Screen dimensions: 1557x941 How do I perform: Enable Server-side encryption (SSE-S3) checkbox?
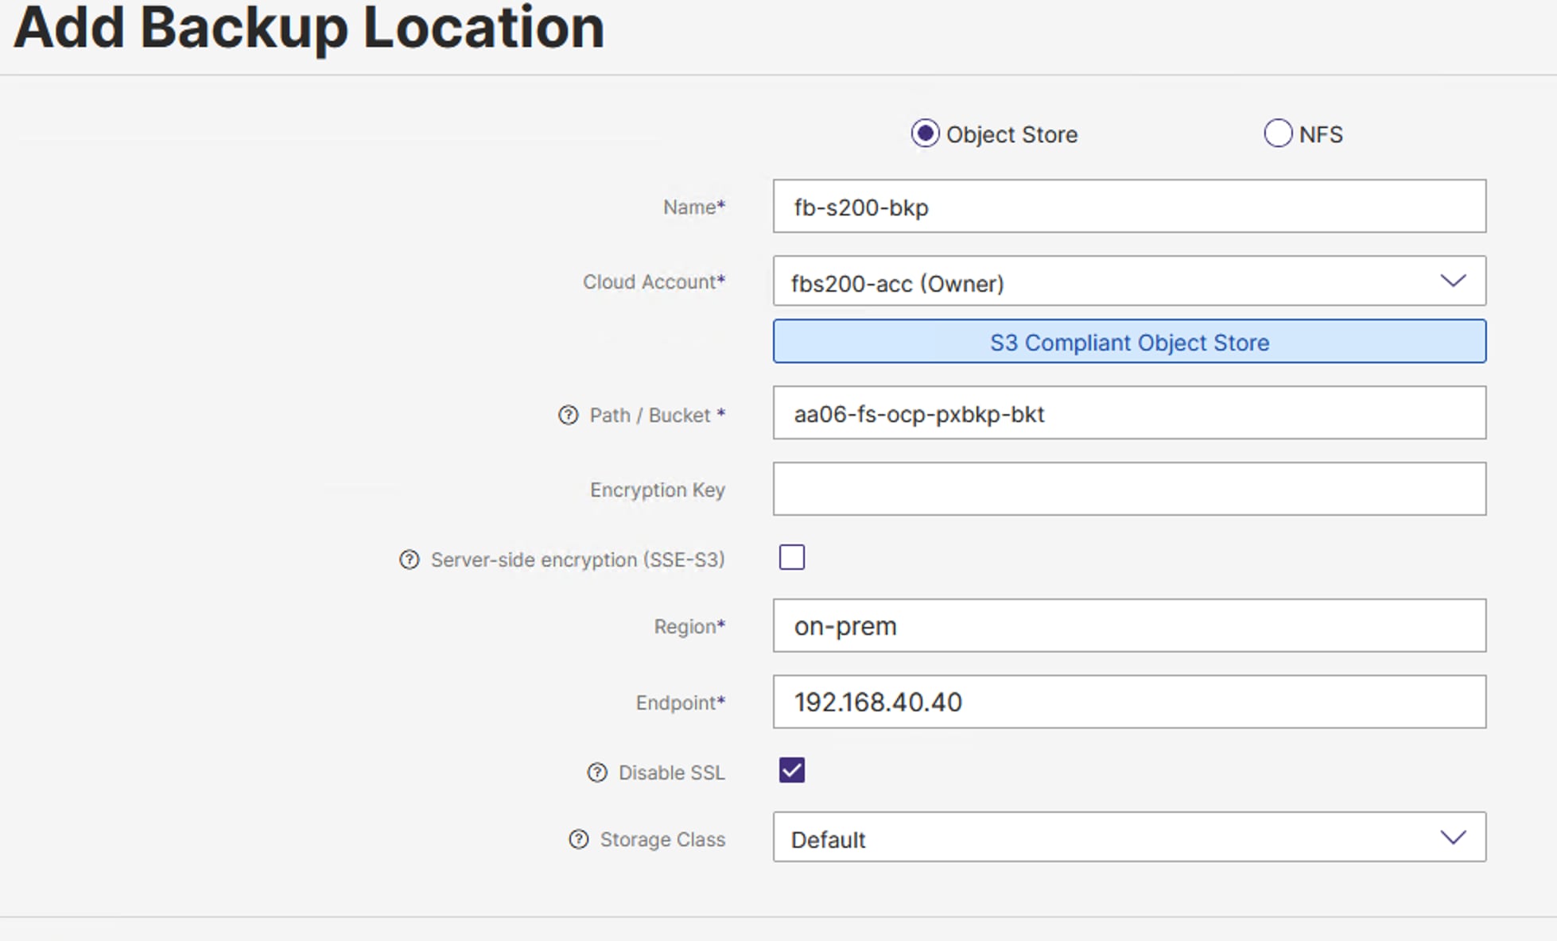coord(791,557)
